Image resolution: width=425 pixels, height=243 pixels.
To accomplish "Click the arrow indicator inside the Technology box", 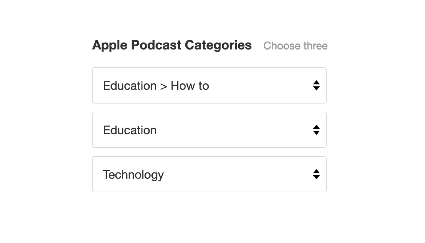I will click(316, 174).
